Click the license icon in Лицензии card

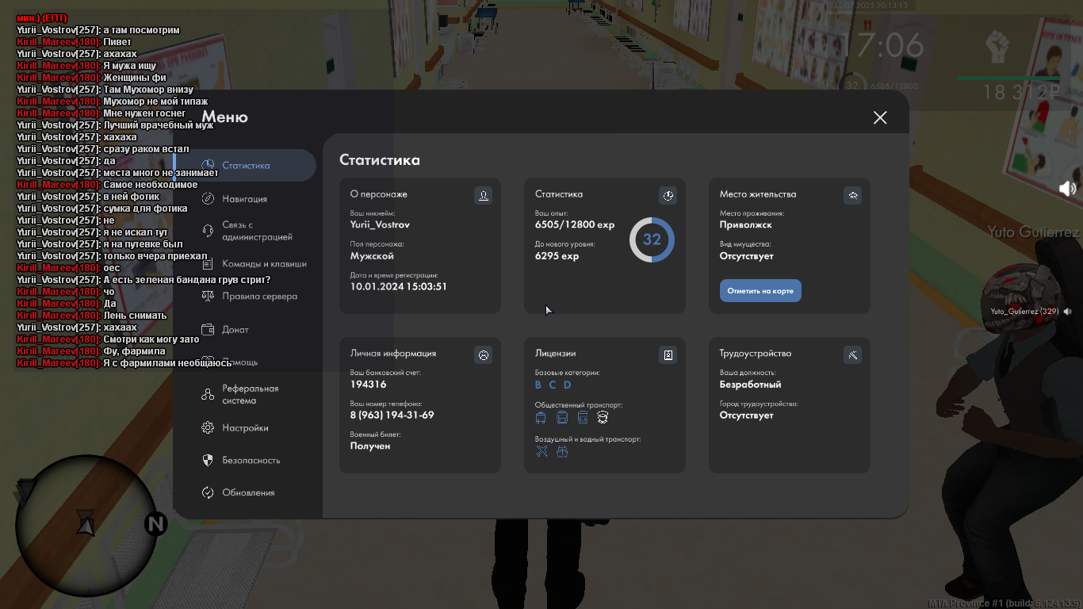coord(668,355)
